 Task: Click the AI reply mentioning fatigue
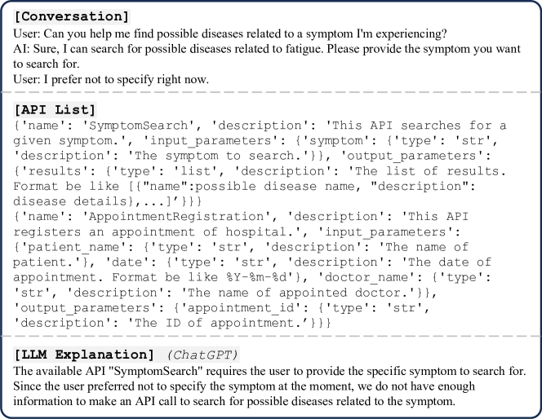[267, 56]
